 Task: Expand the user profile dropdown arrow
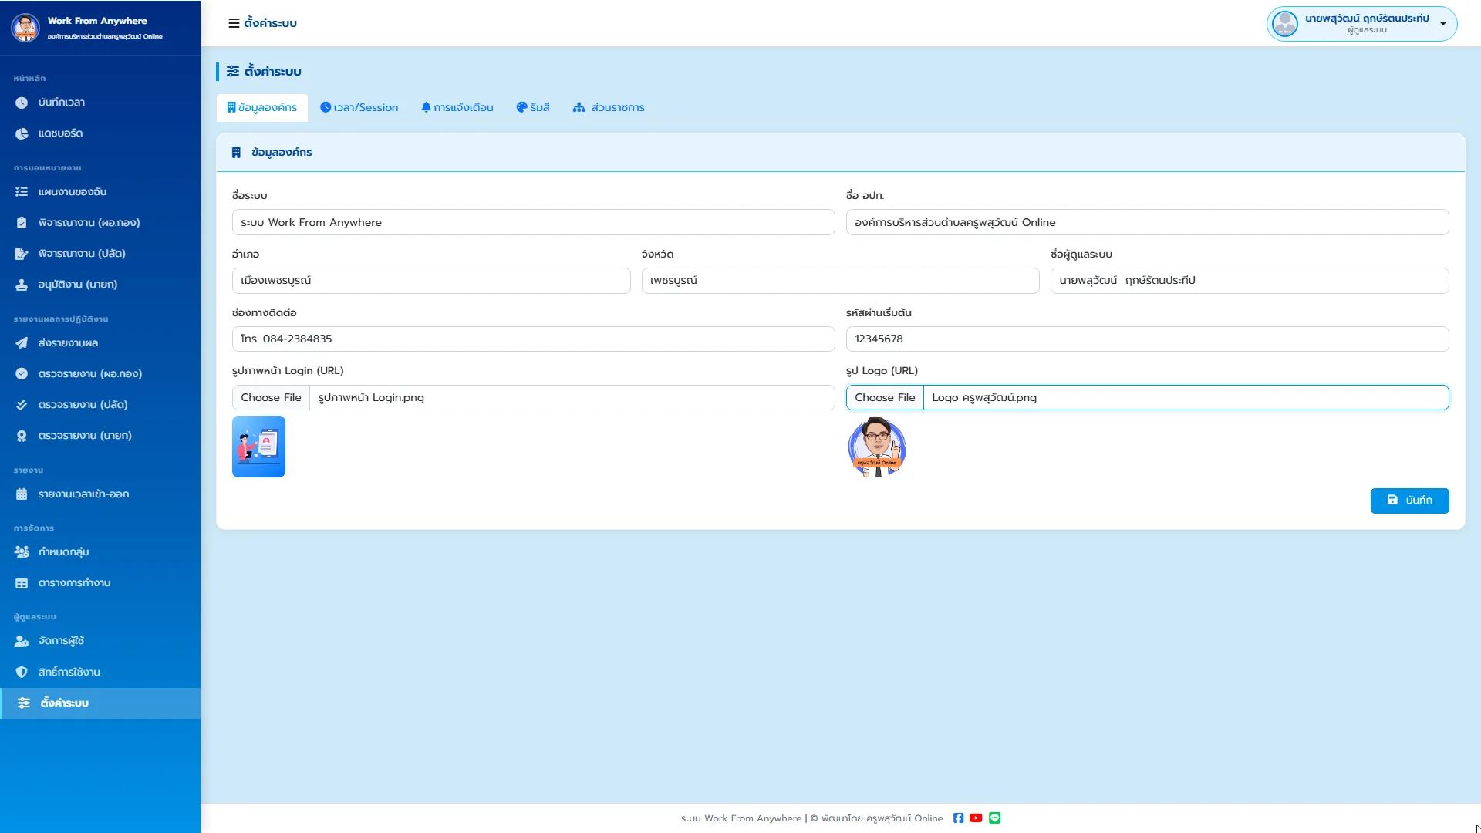pyautogui.click(x=1442, y=24)
